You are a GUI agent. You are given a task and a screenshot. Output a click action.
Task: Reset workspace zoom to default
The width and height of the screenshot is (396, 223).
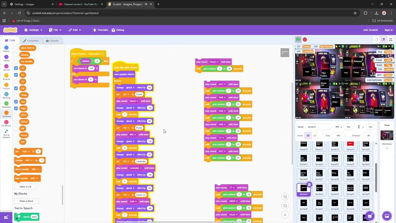[x=285, y=215]
